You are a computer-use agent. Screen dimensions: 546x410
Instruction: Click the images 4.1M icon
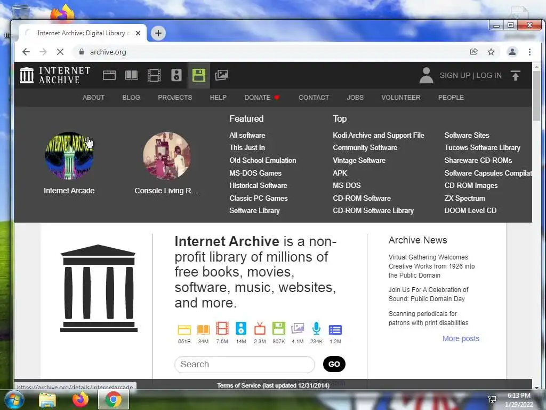point(298,329)
